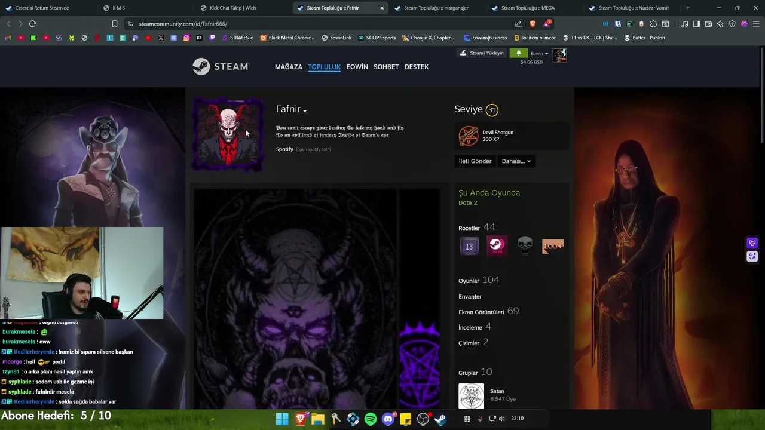The height and width of the screenshot is (430, 765).
Task: Open the Envanter link
Action: [470, 297]
